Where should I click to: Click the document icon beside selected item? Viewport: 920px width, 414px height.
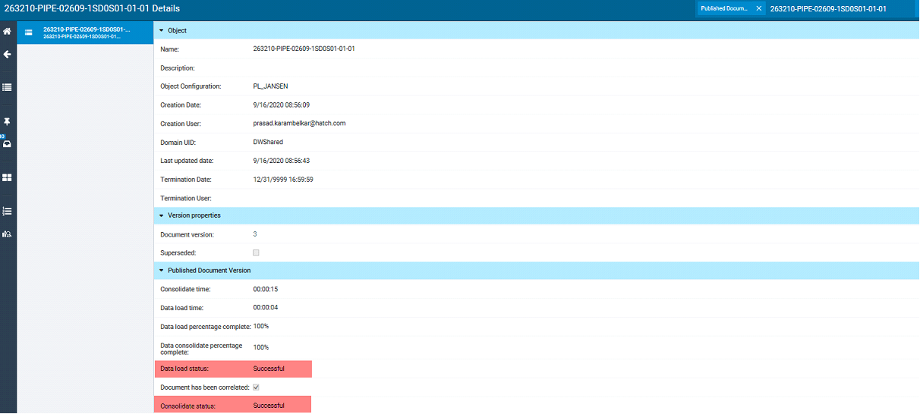click(29, 33)
